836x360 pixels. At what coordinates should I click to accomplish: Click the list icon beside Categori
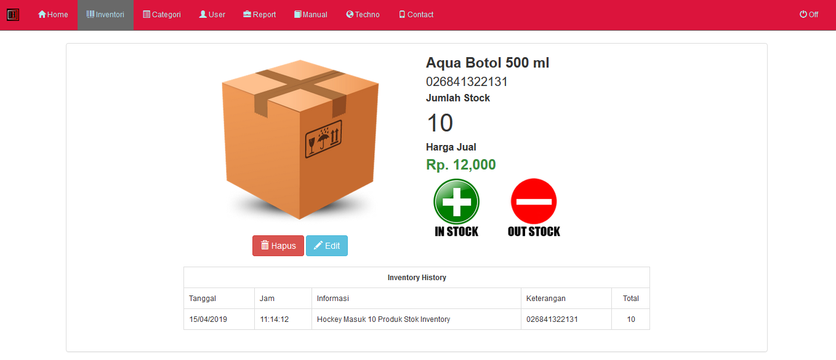click(x=147, y=14)
